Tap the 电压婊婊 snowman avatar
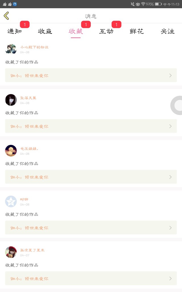The image size is (182, 292). [11, 151]
